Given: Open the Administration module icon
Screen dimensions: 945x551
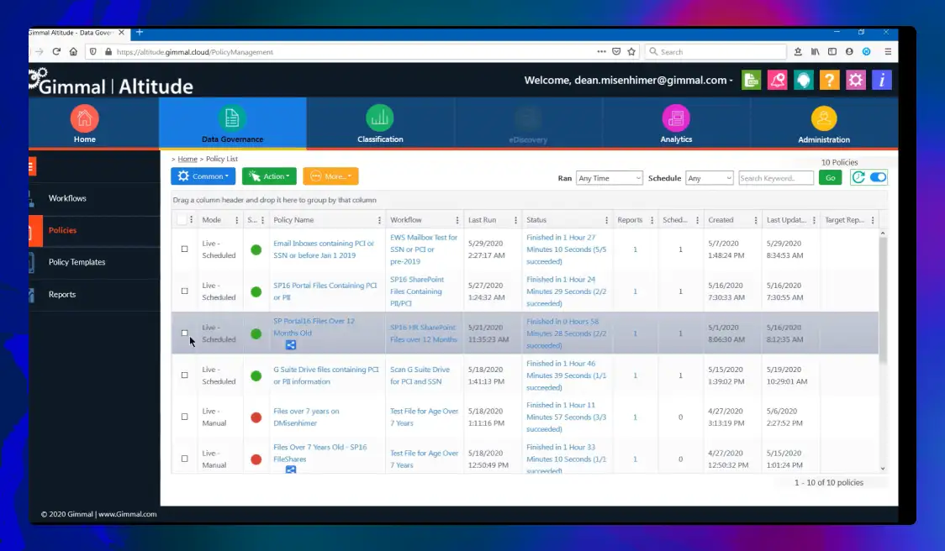Looking at the screenshot, I should (824, 118).
